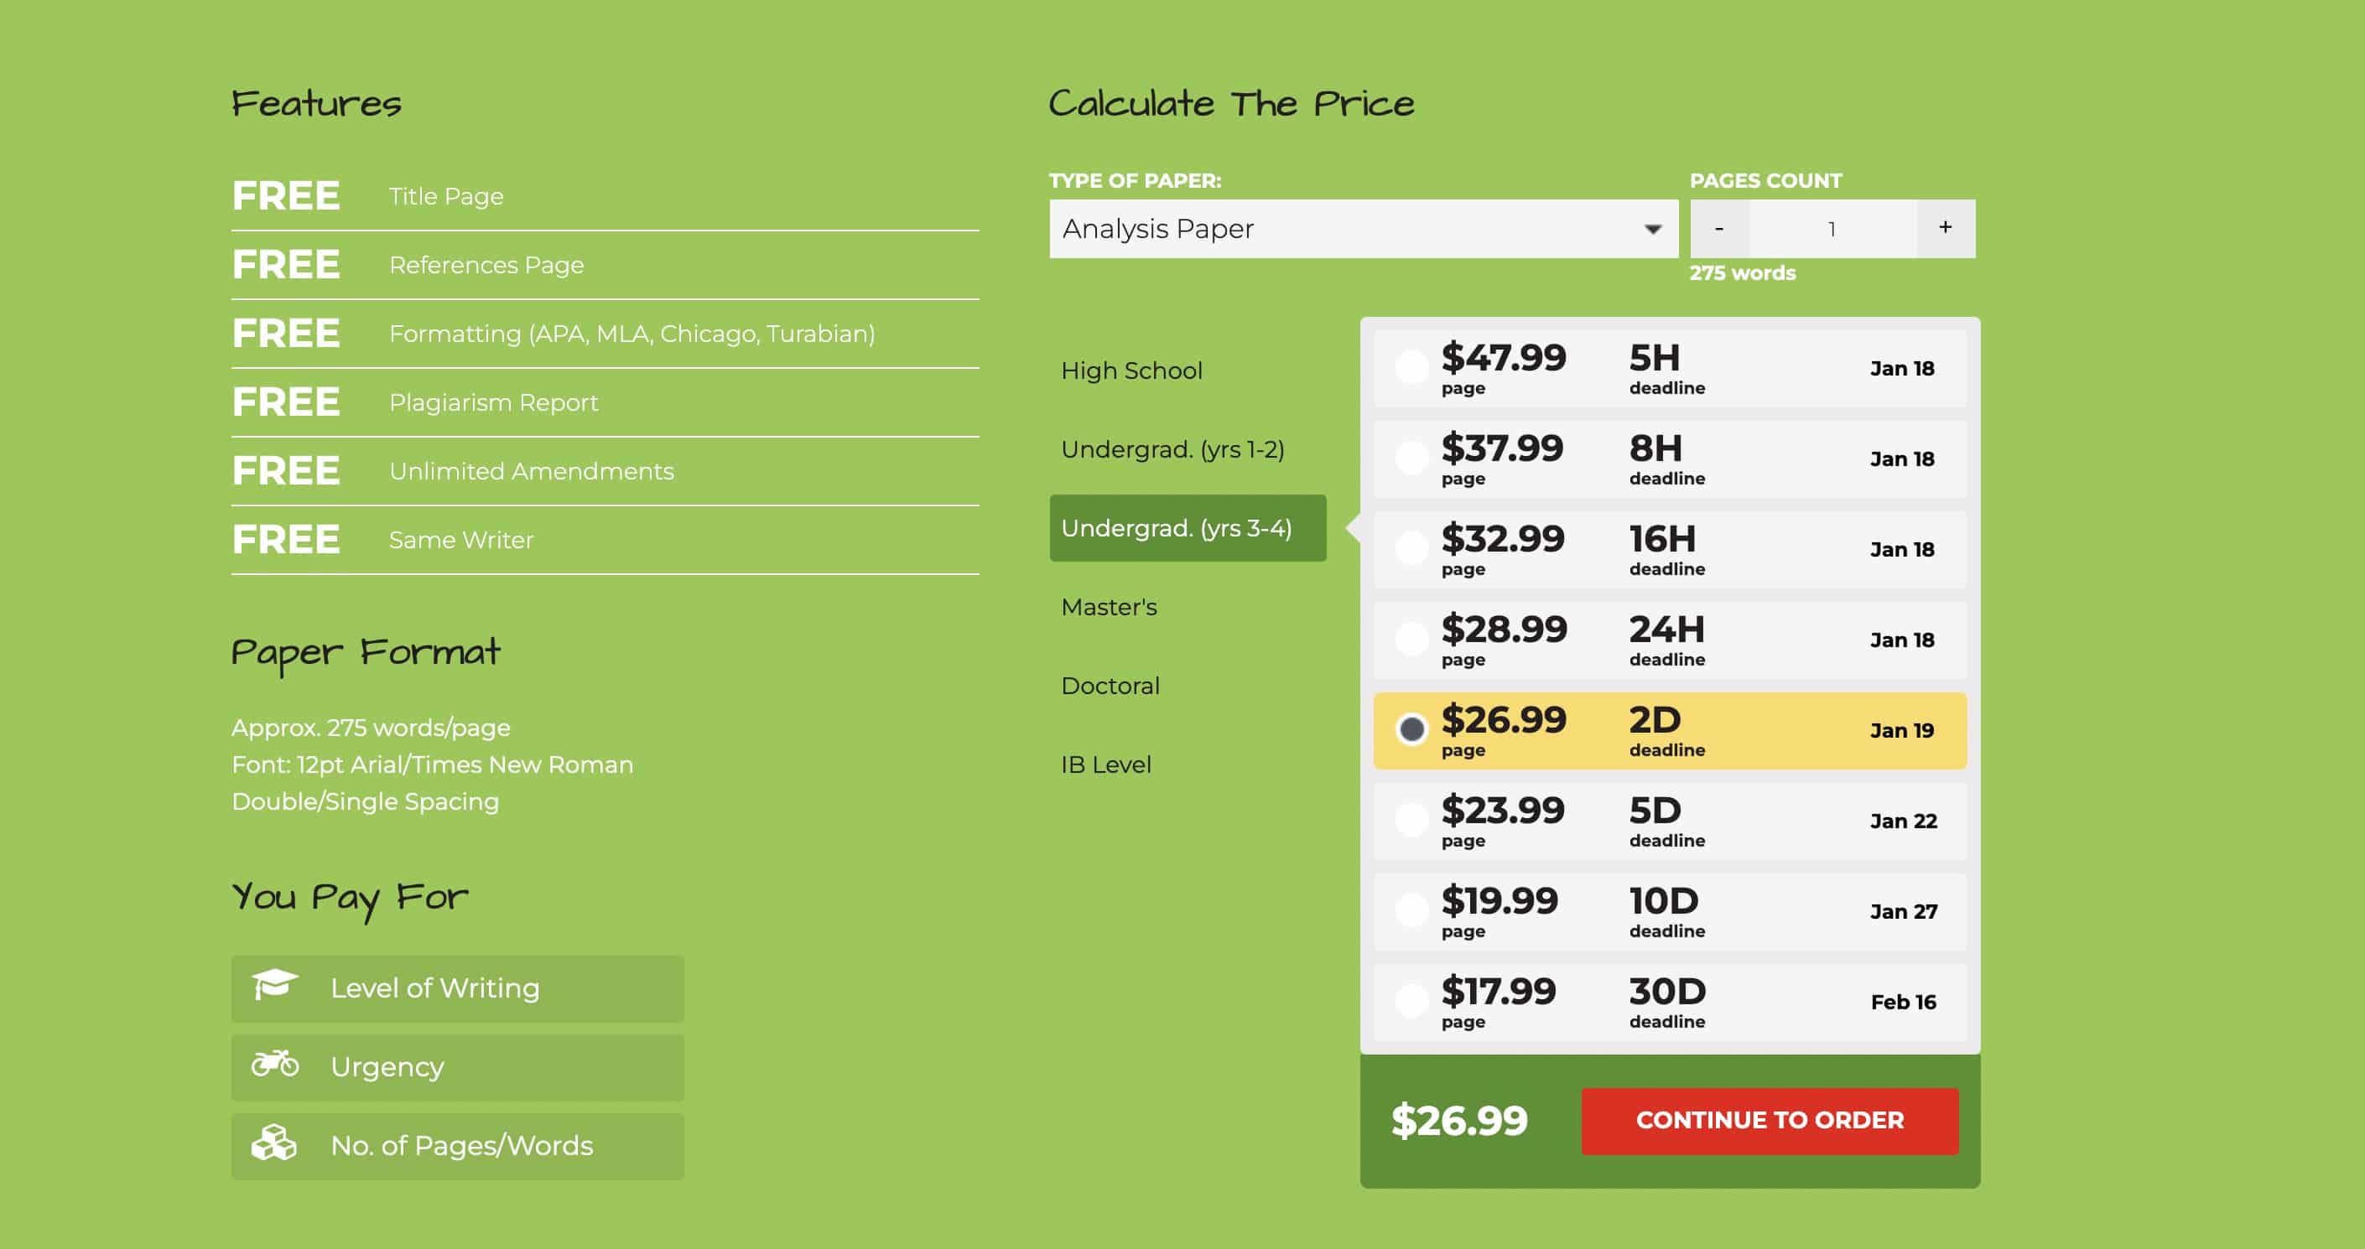The image size is (2365, 1249).
Task: Select the $47.99 5H deadline option
Action: [x=1411, y=367]
